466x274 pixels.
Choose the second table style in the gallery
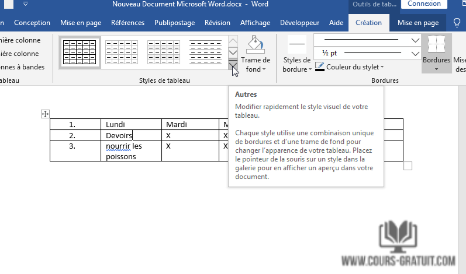point(122,52)
